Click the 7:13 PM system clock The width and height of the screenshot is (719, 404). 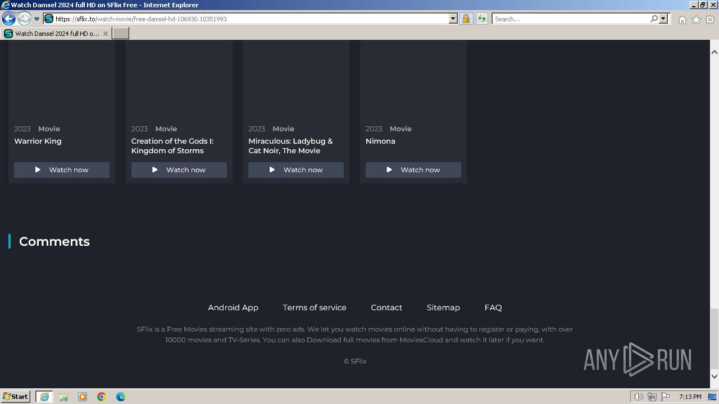click(690, 397)
